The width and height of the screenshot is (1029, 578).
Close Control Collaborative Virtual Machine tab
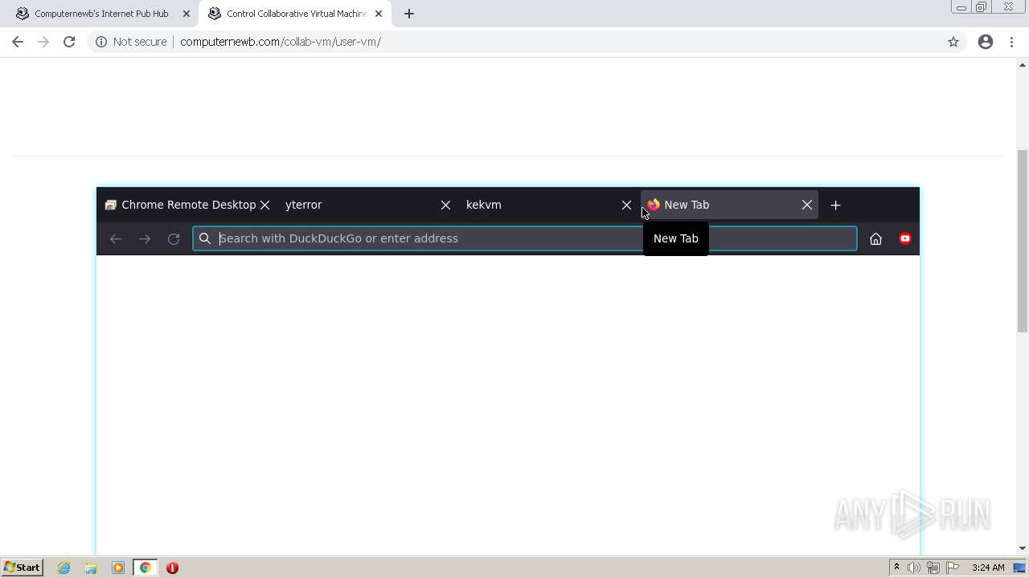click(379, 14)
